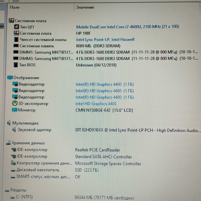Select the DIMM1: Samsung M471B517 row label
The image size is (201, 201).
pyautogui.click(x=46, y=52)
